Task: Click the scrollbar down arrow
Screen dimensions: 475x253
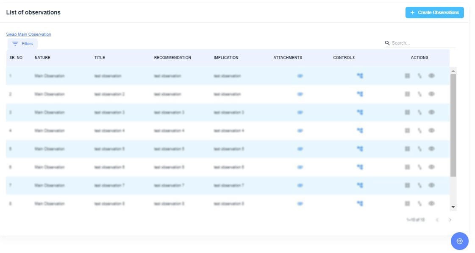Action: click(453, 207)
